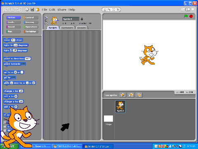Select the scissors delete tool
The width and height of the screenshot is (198, 149).
tap(109, 10)
